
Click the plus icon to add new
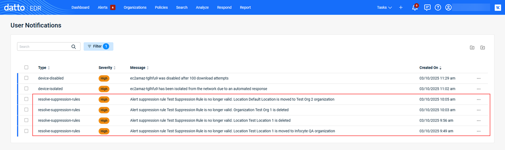tap(401, 7)
